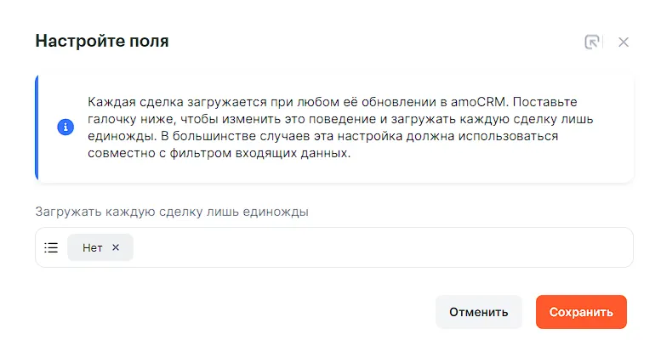Image resolution: width=661 pixels, height=357 pixels.
Task: Open the list icon in the field
Action: (51, 247)
